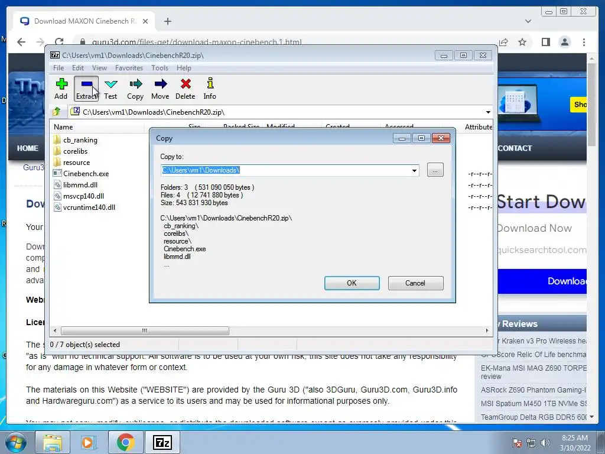This screenshot has width=605, height=454.
Task: Click the file list's right scroll arrow
Action: pyautogui.click(x=487, y=330)
